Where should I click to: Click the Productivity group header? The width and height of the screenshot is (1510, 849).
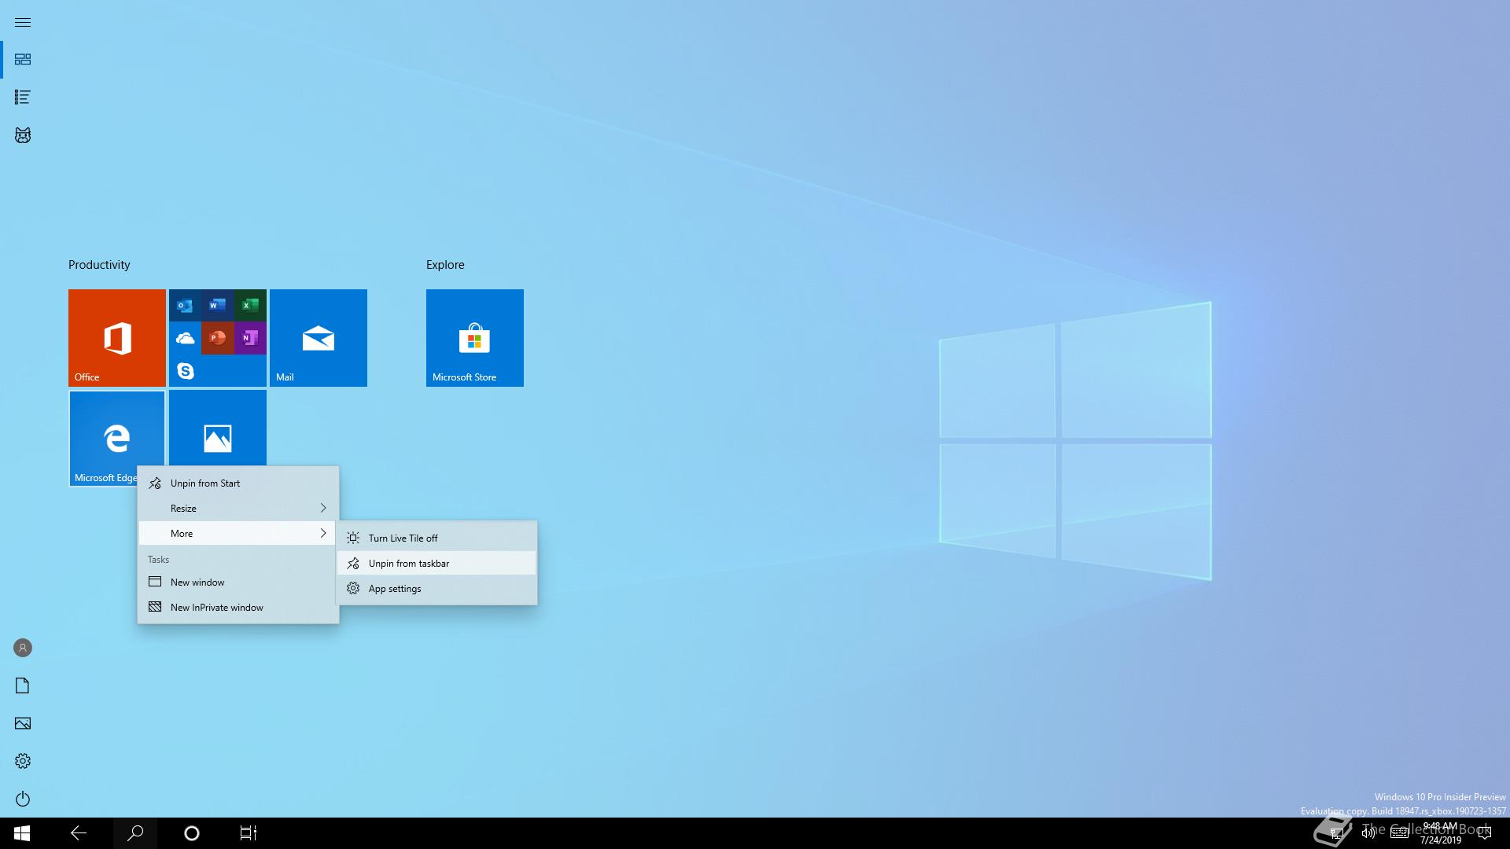pyautogui.click(x=99, y=265)
